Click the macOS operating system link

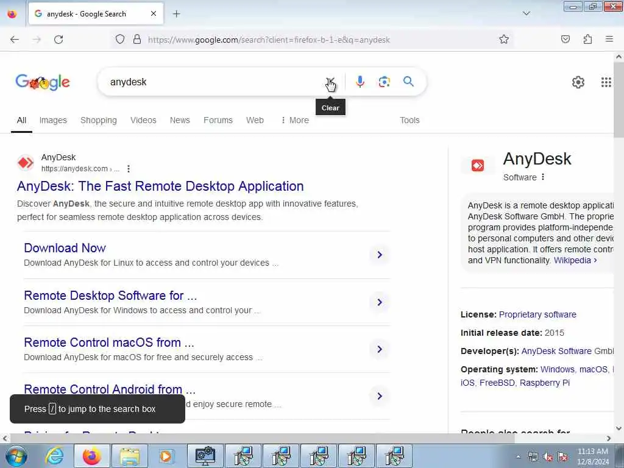pos(594,369)
